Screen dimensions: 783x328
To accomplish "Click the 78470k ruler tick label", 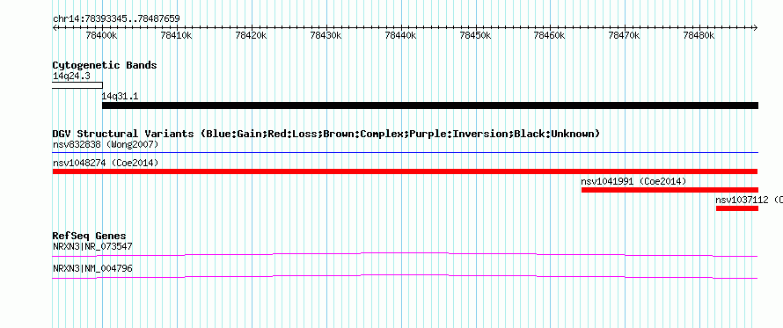I will click(x=625, y=35).
